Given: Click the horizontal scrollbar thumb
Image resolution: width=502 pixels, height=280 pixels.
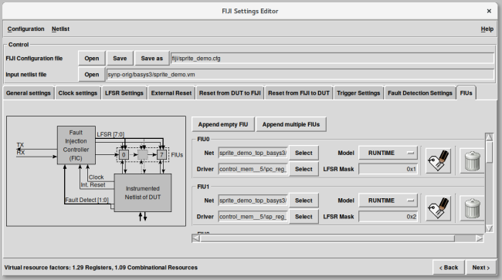Looking at the screenshot, I should [327, 238].
